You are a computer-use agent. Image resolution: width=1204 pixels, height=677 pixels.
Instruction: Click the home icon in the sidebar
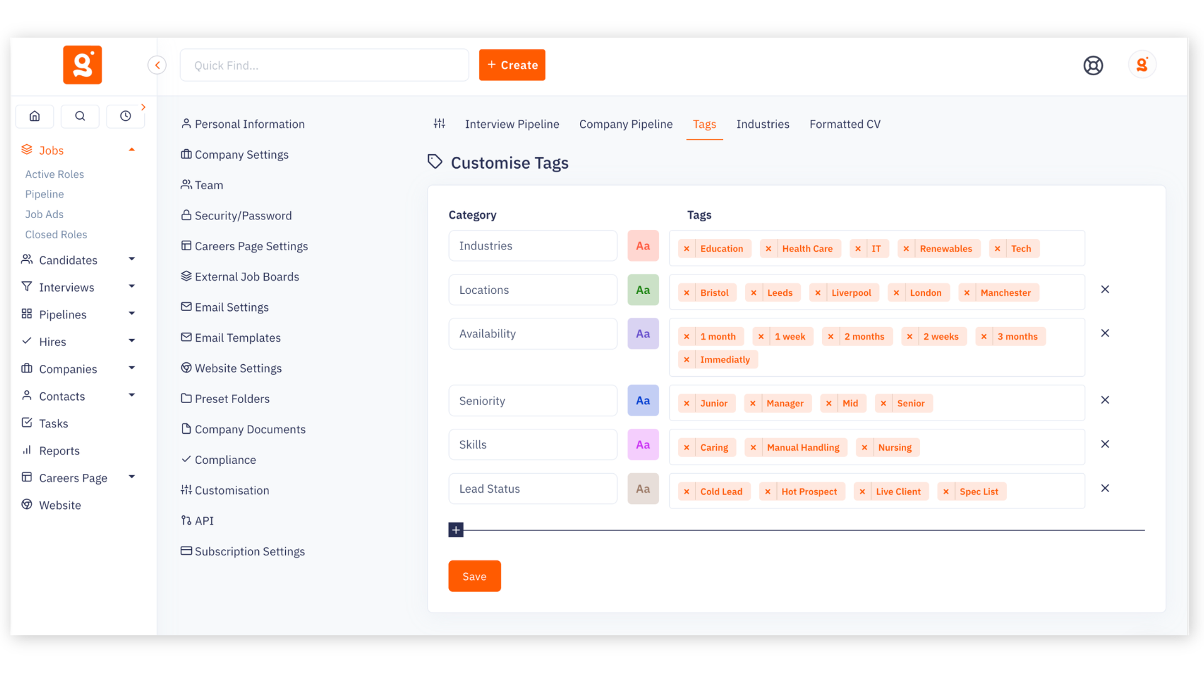pos(34,116)
